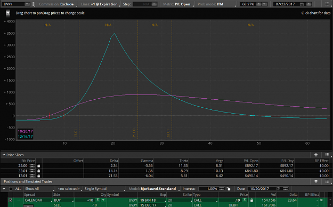This screenshot has width=333, height=207.
Task: Collapse the Price Slices section
Action: [x=4, y=155]
